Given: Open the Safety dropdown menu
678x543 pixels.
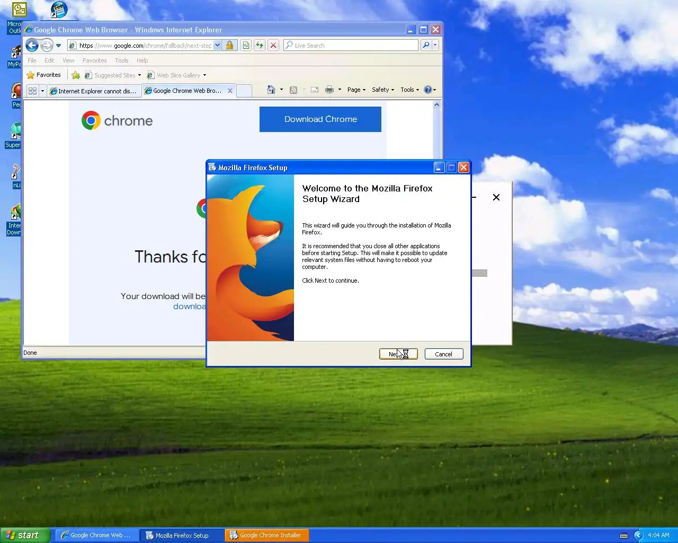Looking at the screenshot, I should pyautogui.click(x=383, y=90).
